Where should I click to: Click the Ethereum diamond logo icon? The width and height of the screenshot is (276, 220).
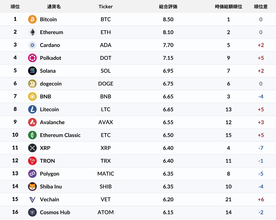[33, 32]
